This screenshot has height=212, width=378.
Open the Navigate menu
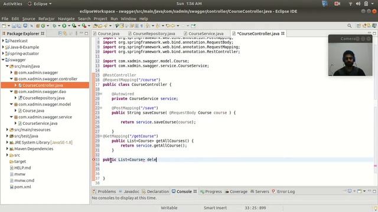point(66,19)
